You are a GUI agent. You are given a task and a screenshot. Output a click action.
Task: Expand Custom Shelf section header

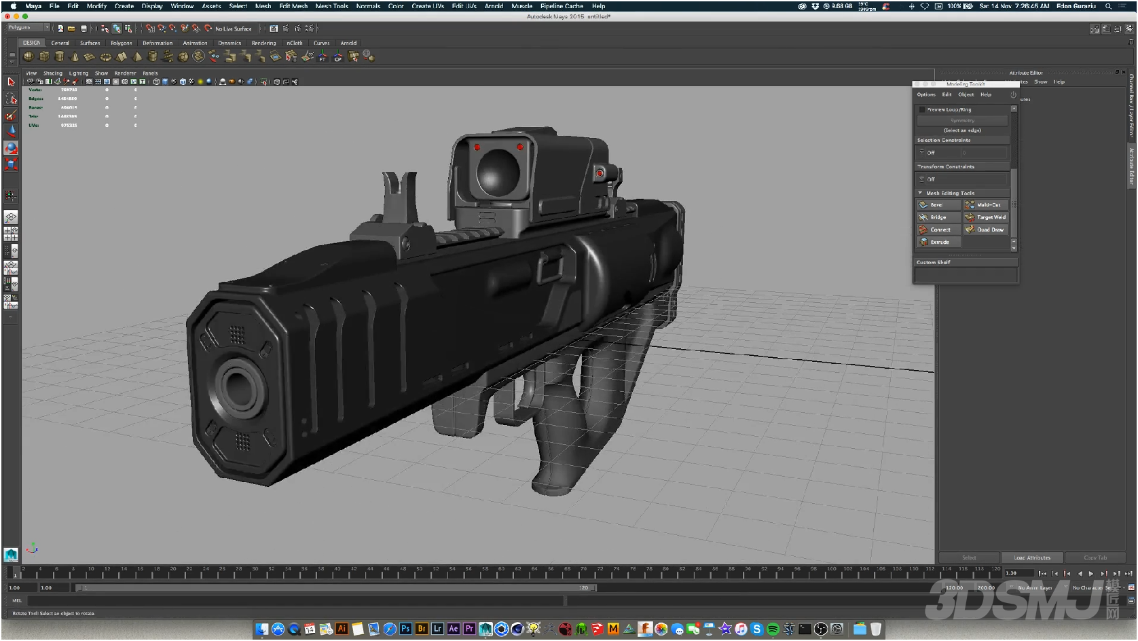(x=965, y=262)
